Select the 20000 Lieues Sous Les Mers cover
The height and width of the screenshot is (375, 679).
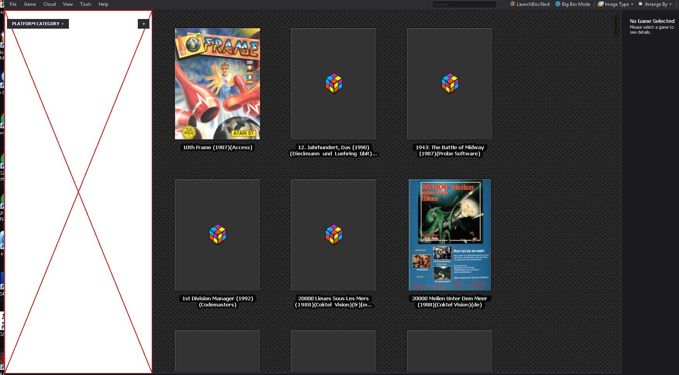334,235
